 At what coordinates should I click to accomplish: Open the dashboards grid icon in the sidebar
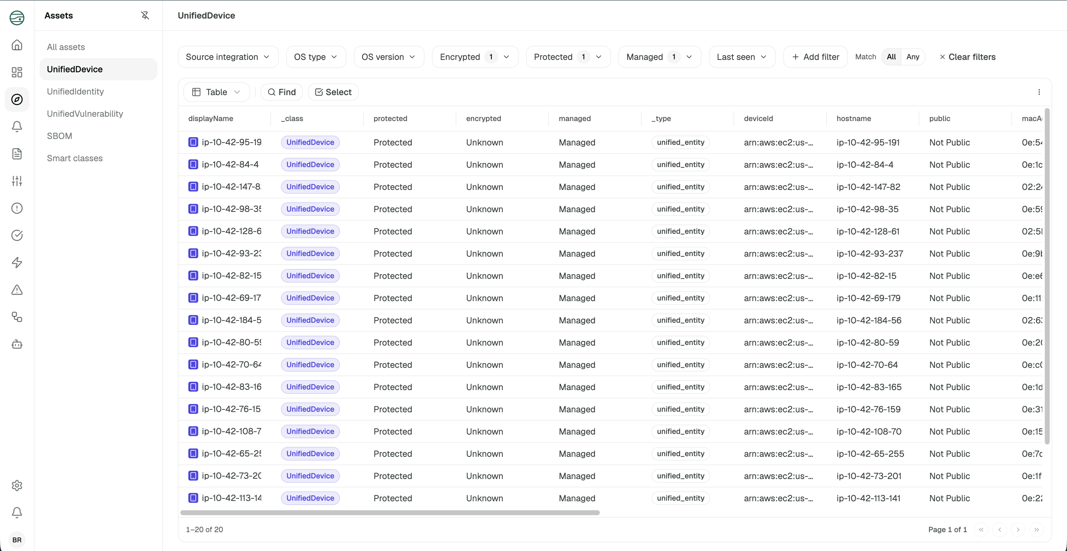pyautogui.click(x=17, y=72)
